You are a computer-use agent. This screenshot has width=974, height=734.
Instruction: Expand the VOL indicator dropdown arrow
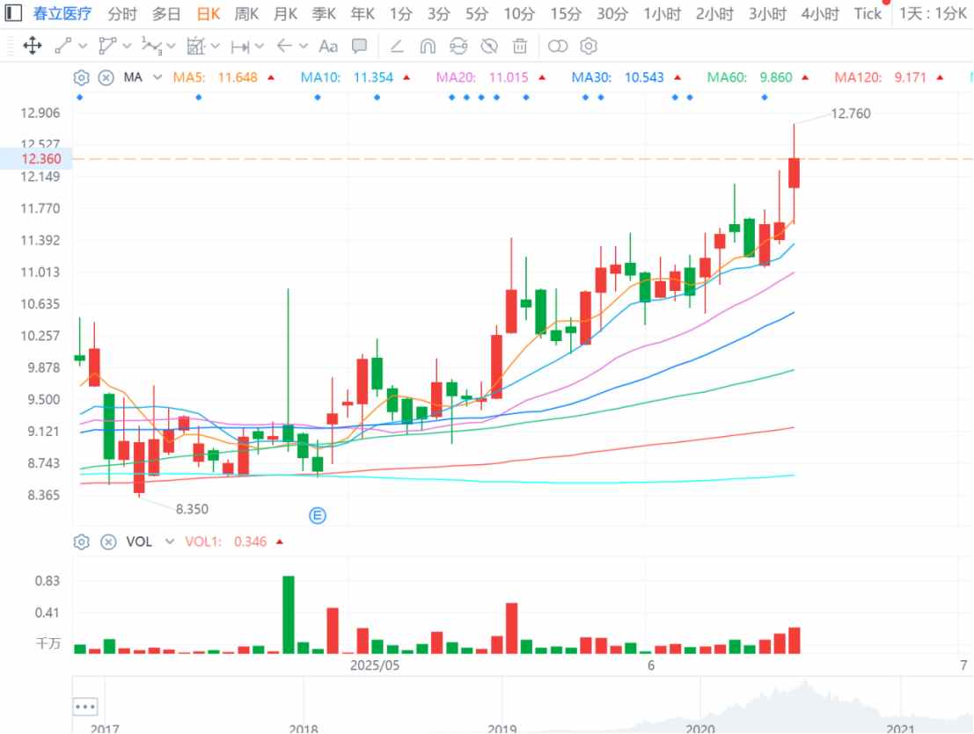click(169, 541)
